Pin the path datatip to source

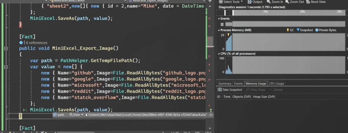(x=211, y=115)
